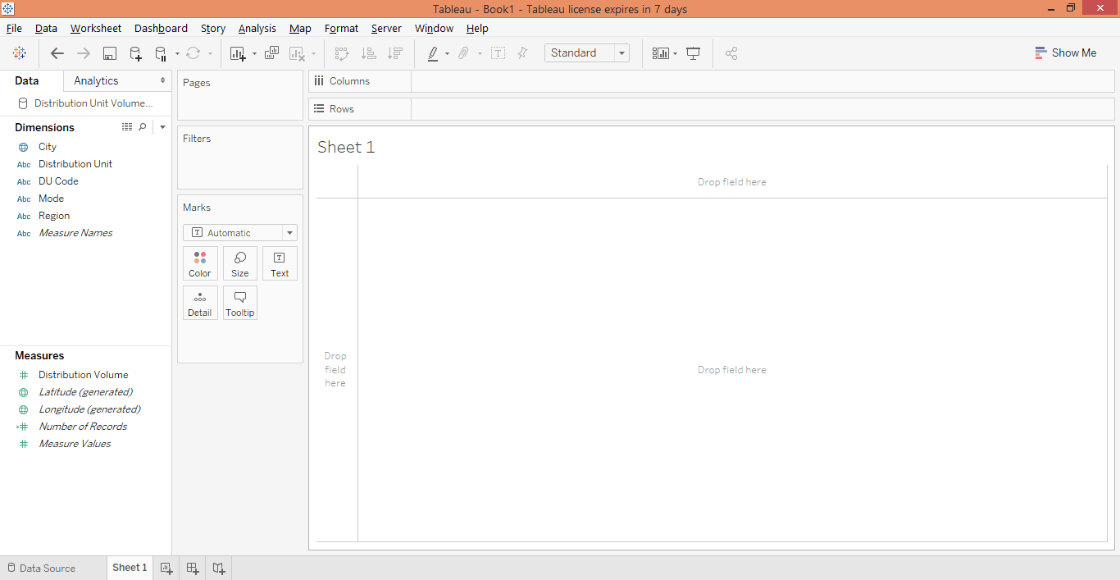Select the Number of Records measure
Image resolution: width=1120 pixels, height=580 pixels.
click(x=83, y=427)
